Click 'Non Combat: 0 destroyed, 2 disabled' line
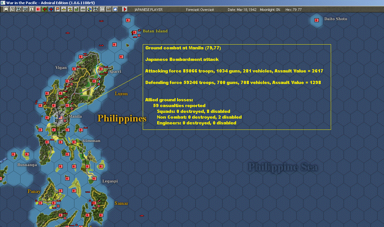 coord(199,117)
